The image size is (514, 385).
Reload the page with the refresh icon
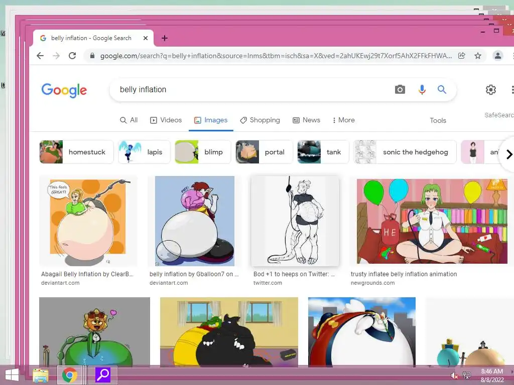tap(72, 56)
